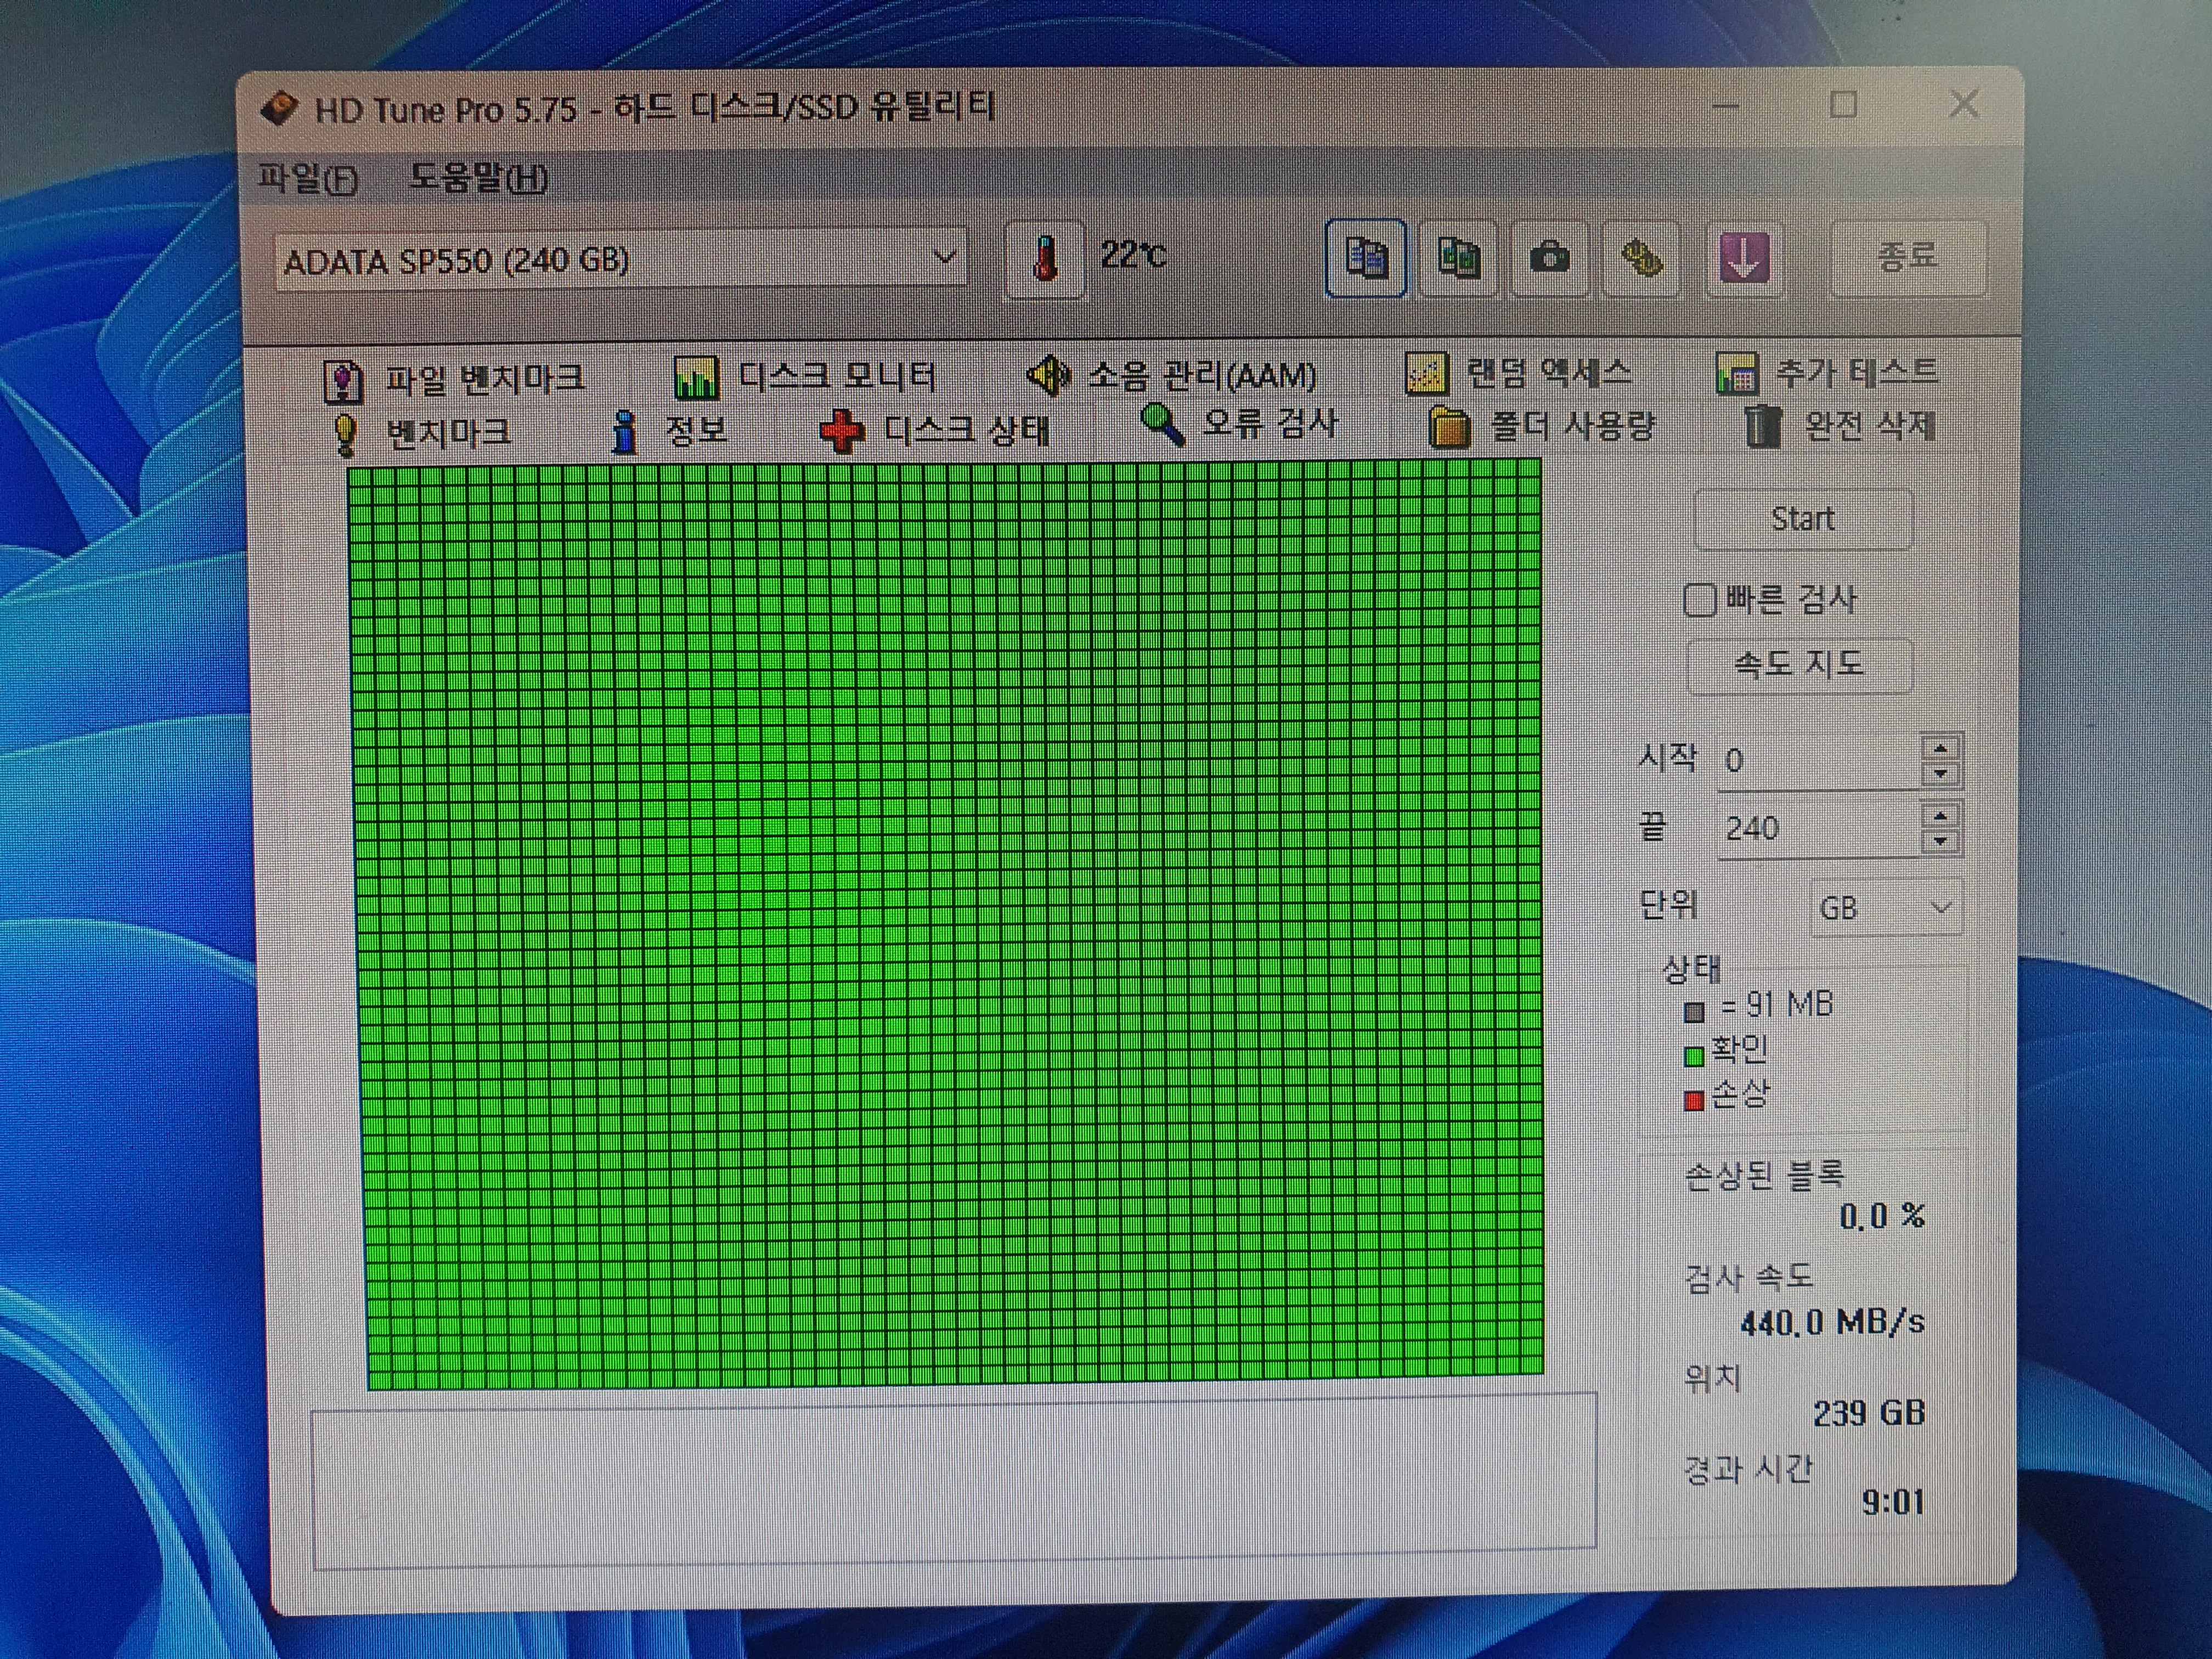
Task: Click the 22°C temperature reading
Action: coord(1133,254)
